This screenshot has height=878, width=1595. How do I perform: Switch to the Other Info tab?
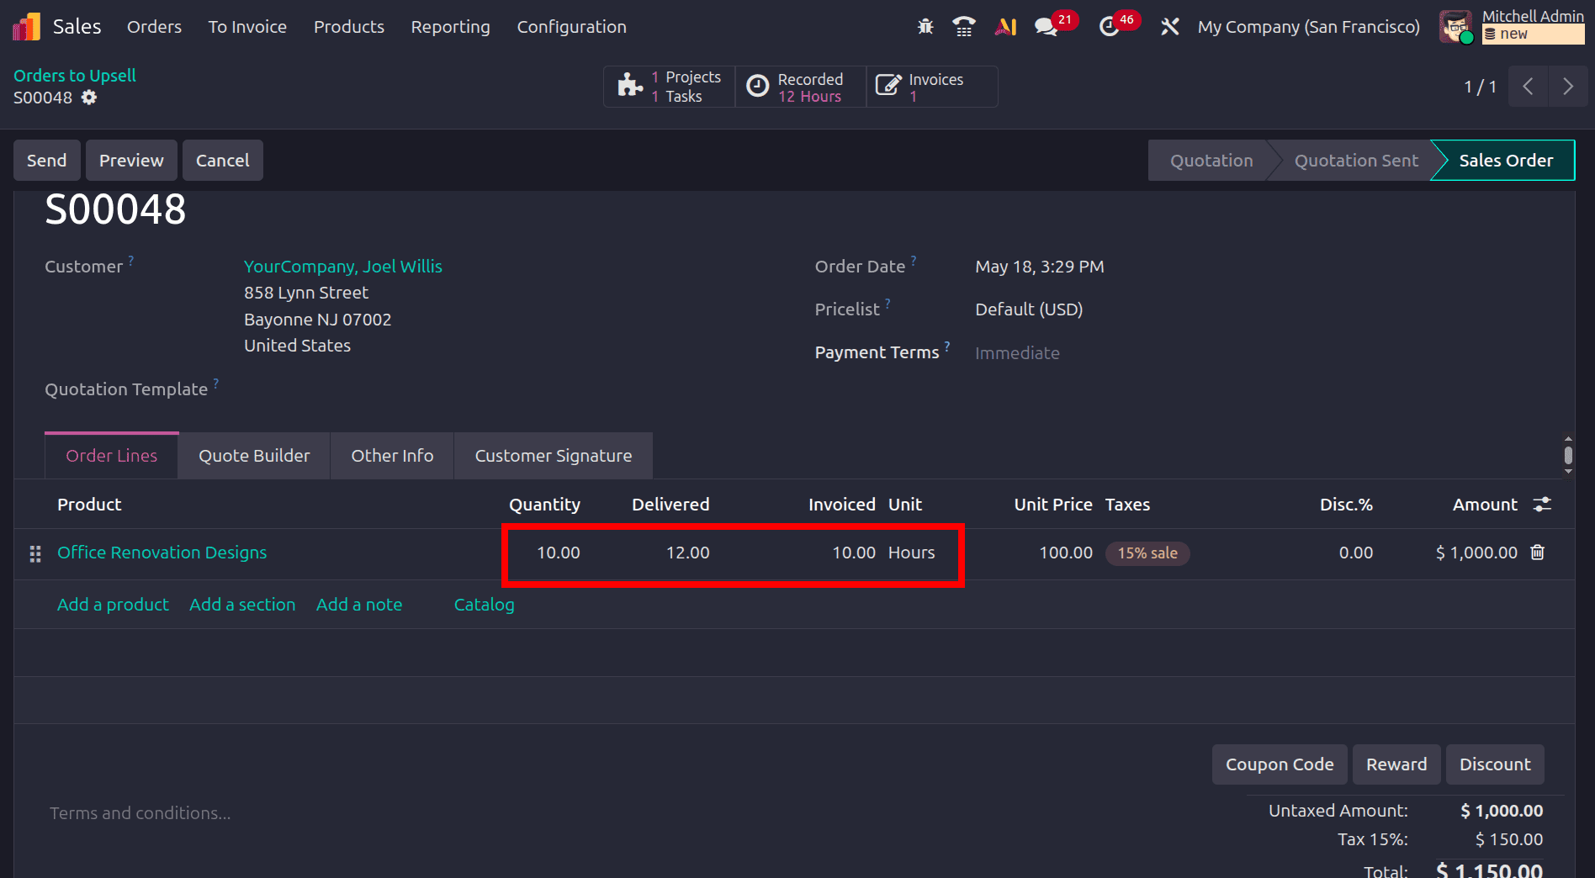[x=392, y=456]
